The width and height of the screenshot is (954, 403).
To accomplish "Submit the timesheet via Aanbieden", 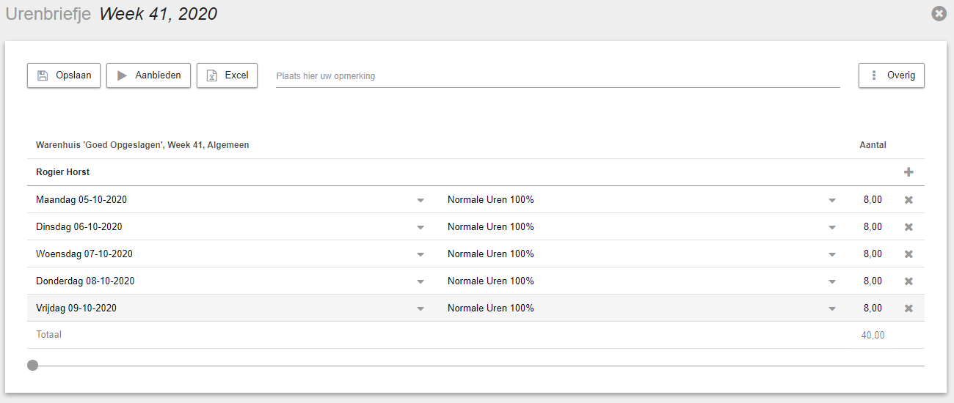I will coord(148,75).
